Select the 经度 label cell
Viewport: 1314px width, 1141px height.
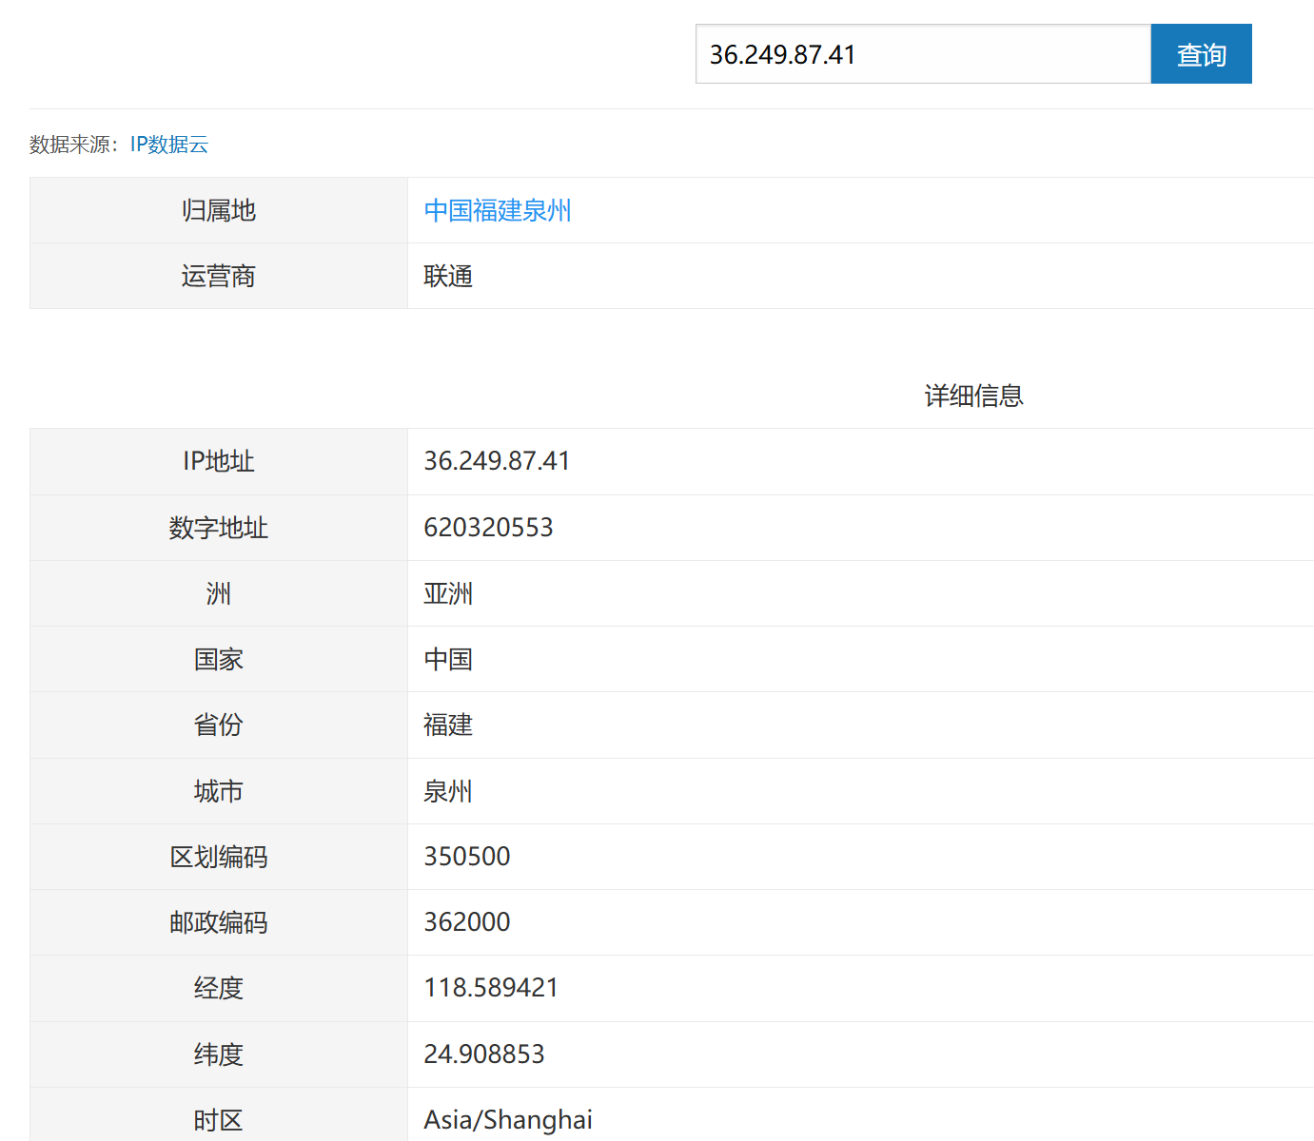point(219,988)
